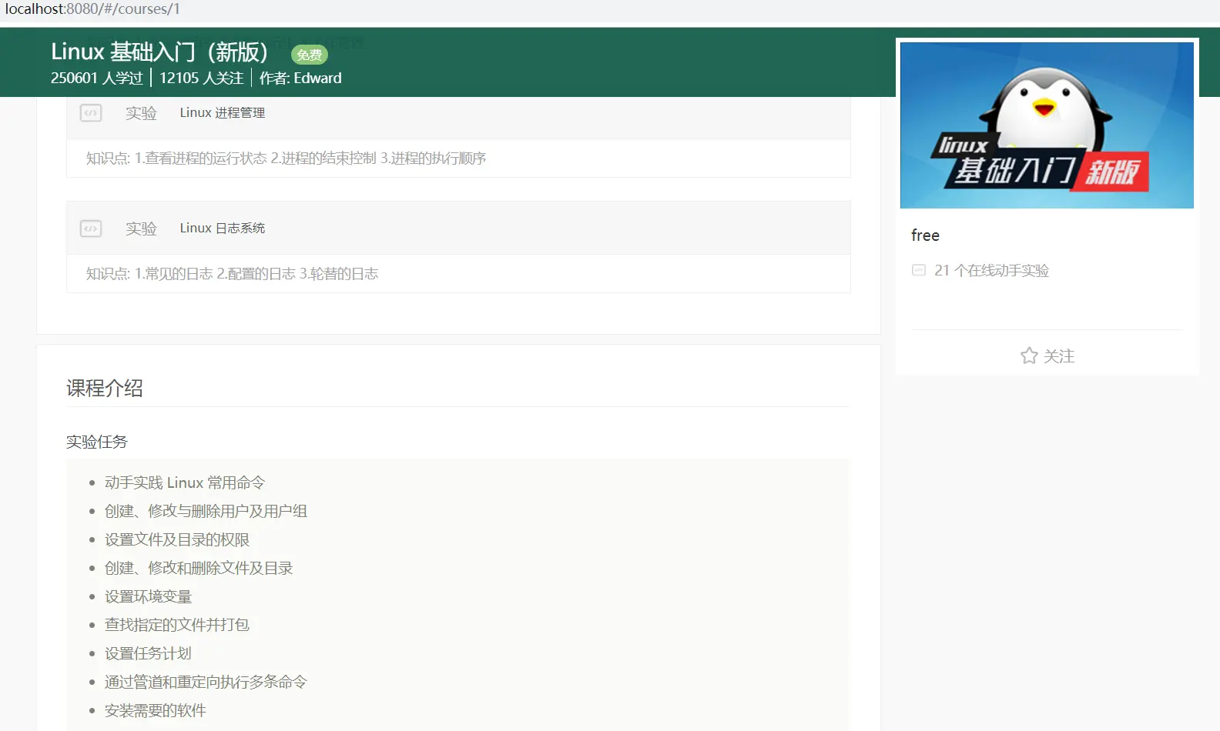Click the lab icon beside 21 个在线动手实验
Screen dimensions: 1220x731
click(x=918, y=270)
